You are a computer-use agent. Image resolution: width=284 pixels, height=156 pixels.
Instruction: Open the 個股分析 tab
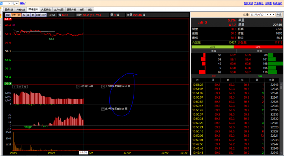point(71,9)
